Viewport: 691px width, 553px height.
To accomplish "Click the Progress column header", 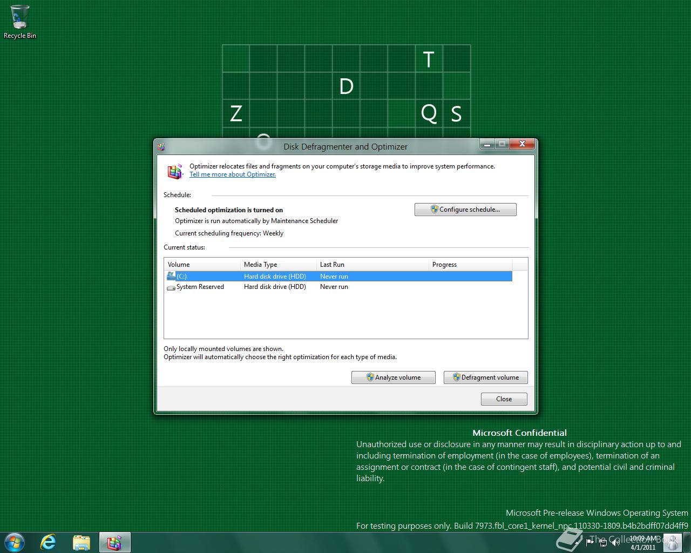I will 470,265.
